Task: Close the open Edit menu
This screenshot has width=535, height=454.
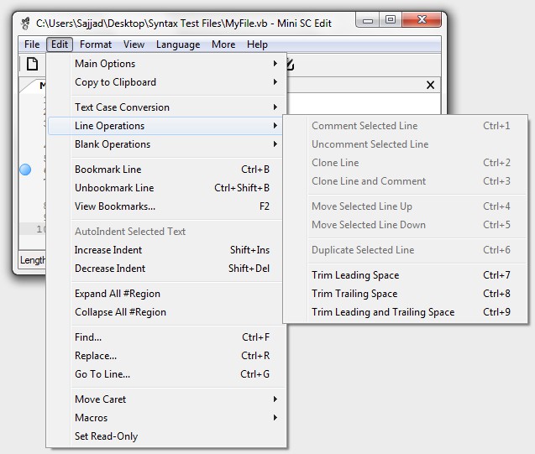Action: coord(60,44)
